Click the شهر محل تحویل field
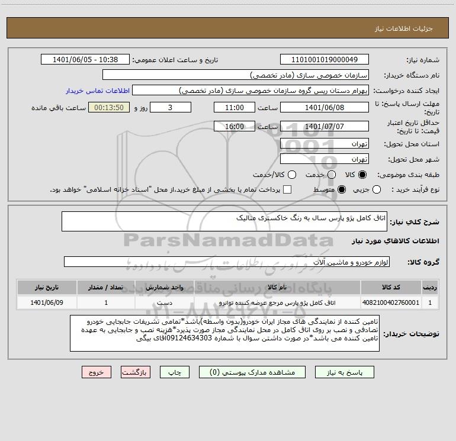456x441 pixels. point(325,159)
